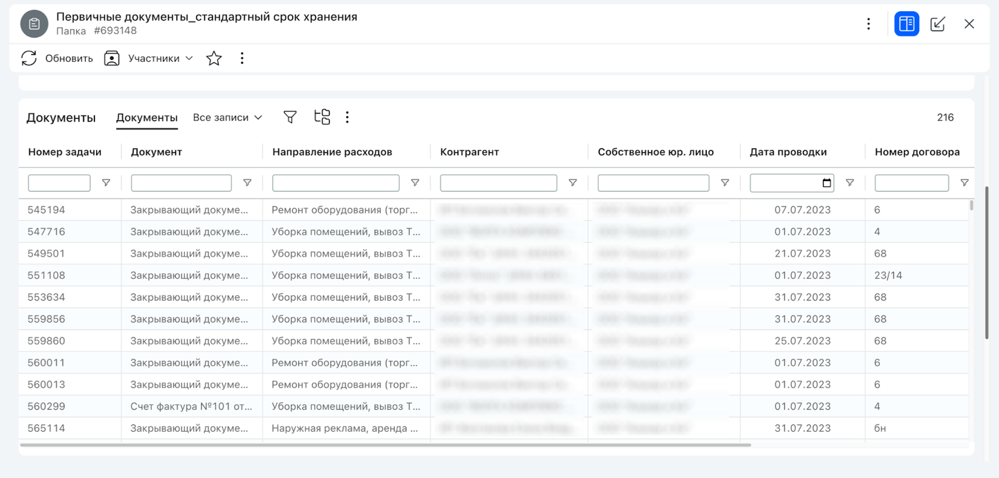Click the filter funnel icon above table
The width and height of the screenshot is (999, 478).
point(290,117)
